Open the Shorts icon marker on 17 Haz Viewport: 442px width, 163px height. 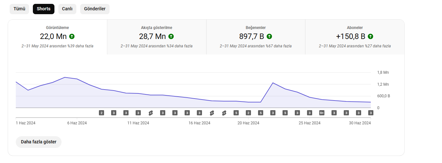(212, 113)
